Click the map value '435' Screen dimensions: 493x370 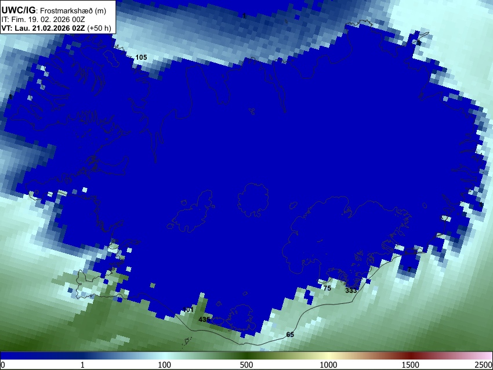point(204,320)
